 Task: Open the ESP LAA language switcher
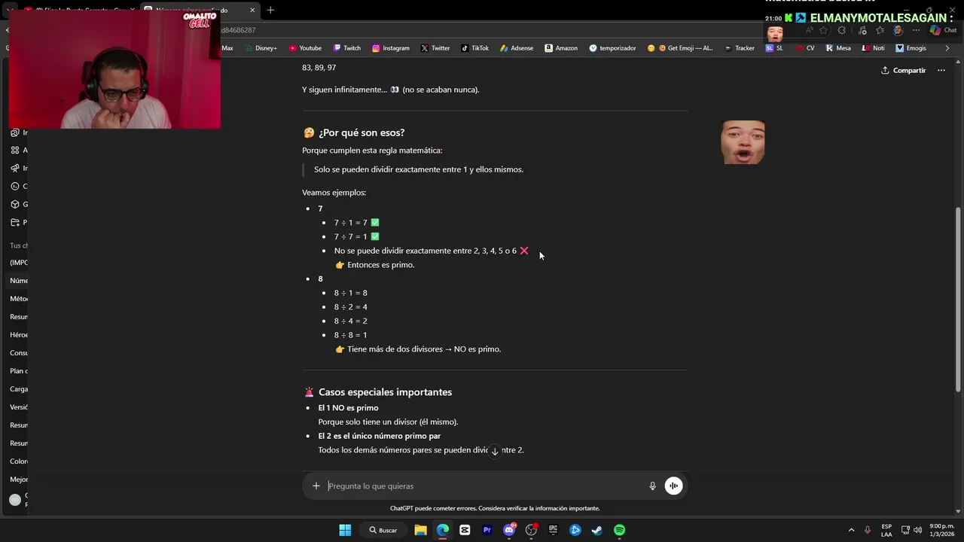point(886,530)
